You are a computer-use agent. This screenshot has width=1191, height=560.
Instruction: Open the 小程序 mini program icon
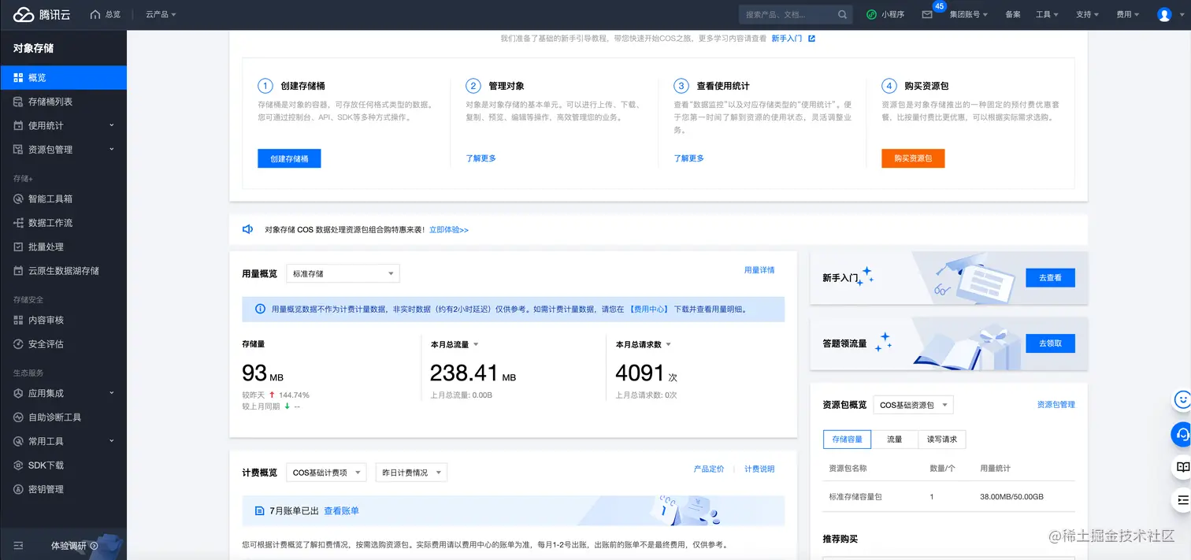[871, 14]
